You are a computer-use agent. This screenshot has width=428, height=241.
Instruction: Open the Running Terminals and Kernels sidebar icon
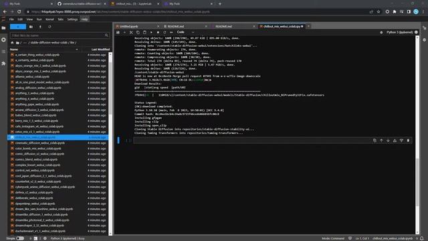tap(3, 40)
